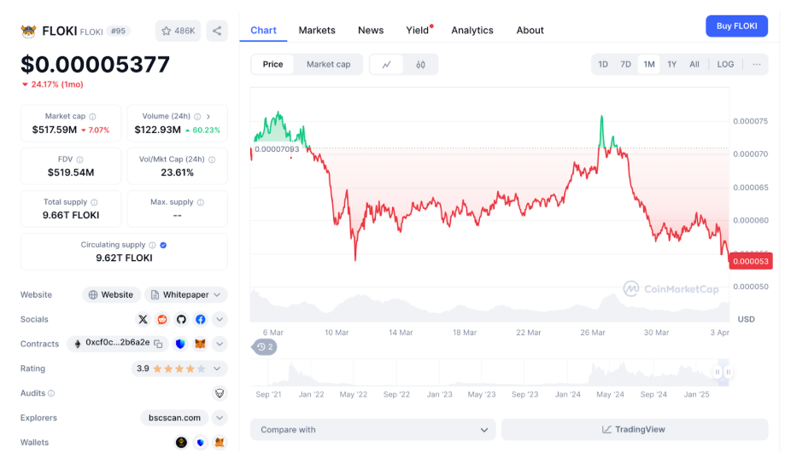Open the X (Twitter) social link

coord(144,319)
